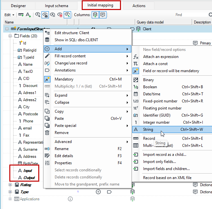
Task: Select the RatingId field in tree
Action: point(30,50)
